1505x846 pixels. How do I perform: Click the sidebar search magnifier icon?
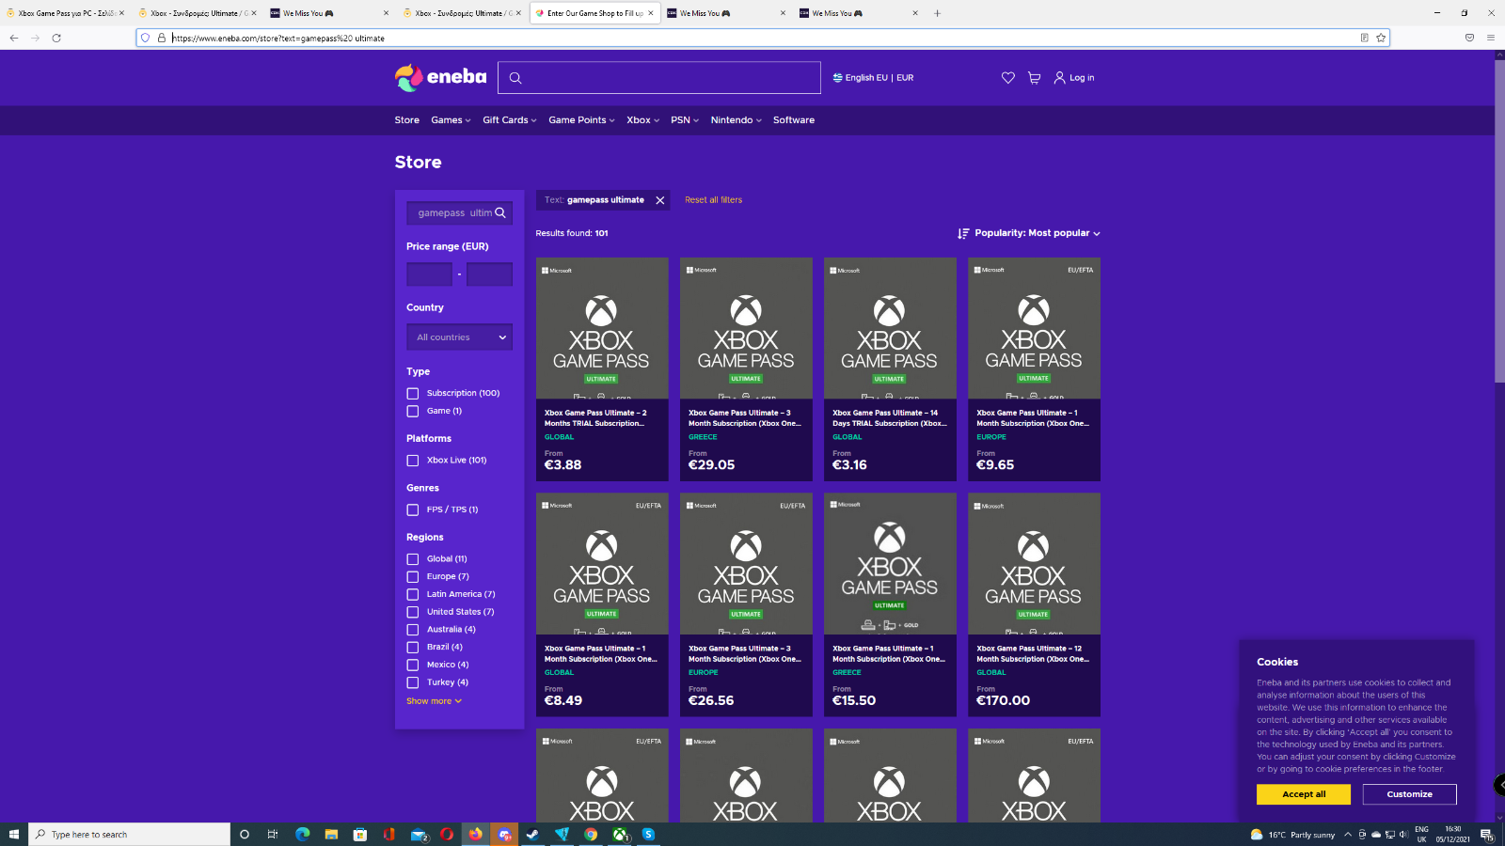[500, 213]
